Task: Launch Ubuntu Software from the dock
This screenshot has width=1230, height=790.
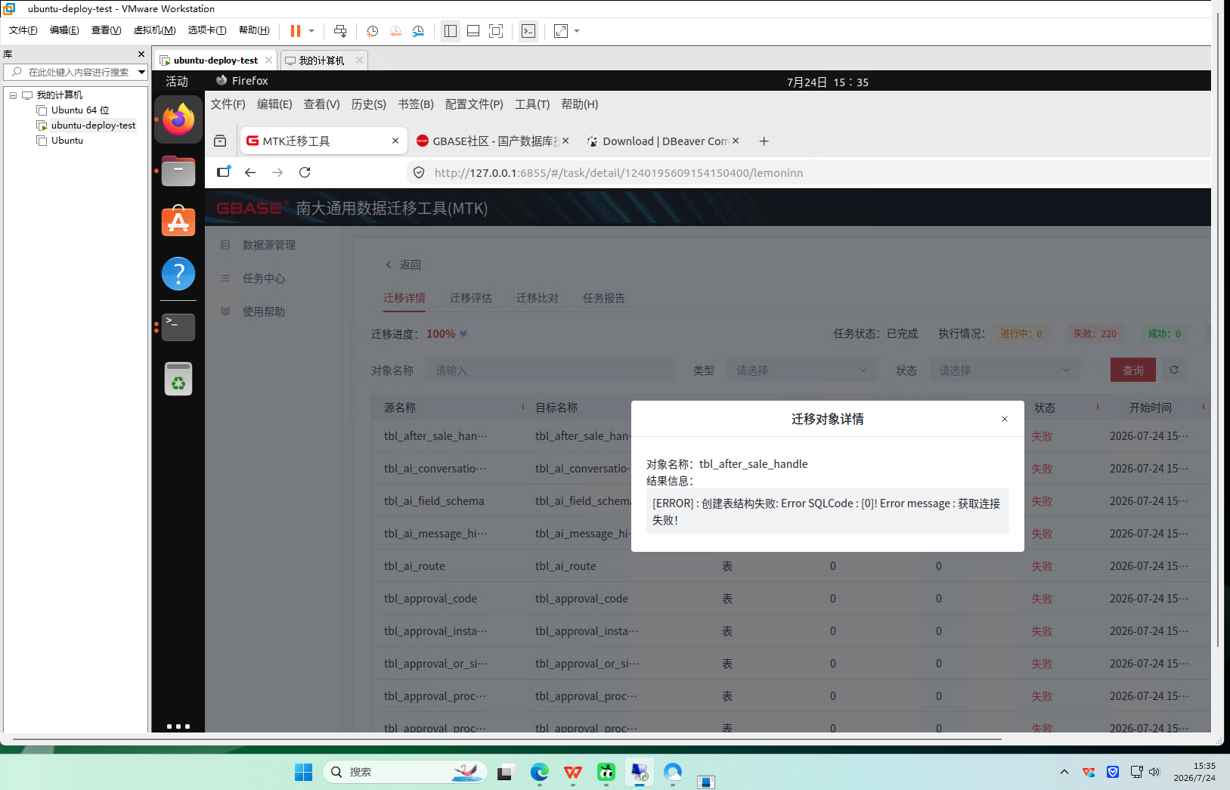Action: (178, 222)
